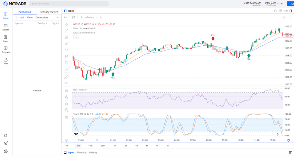The height and width of the screenshot is (156, 294).
Task: Collapse the indicator legend arrow
Action: (x=76, y=37)
